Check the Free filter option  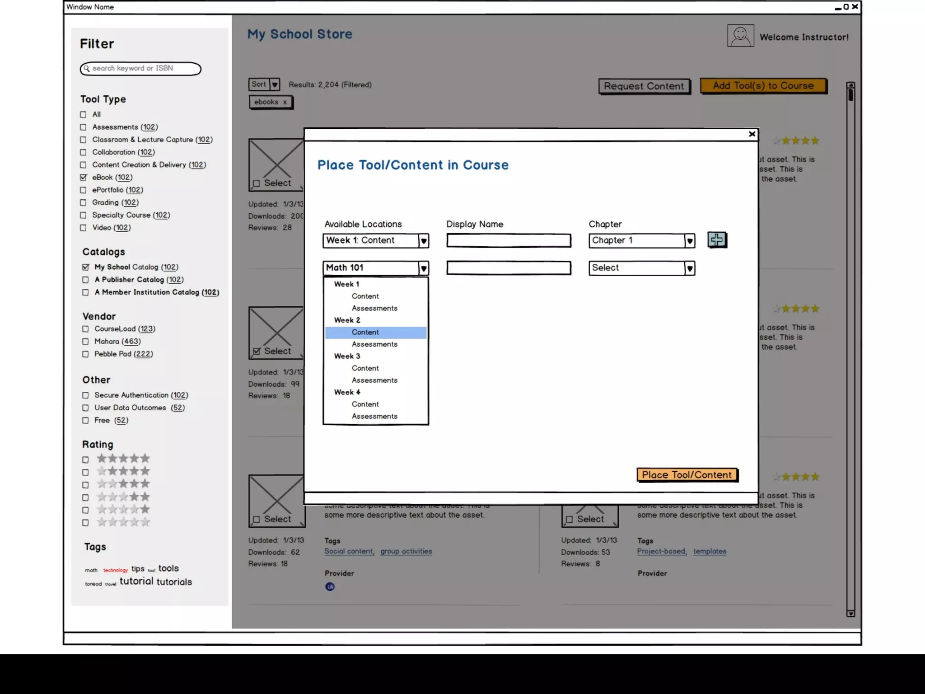coord(85,421)
